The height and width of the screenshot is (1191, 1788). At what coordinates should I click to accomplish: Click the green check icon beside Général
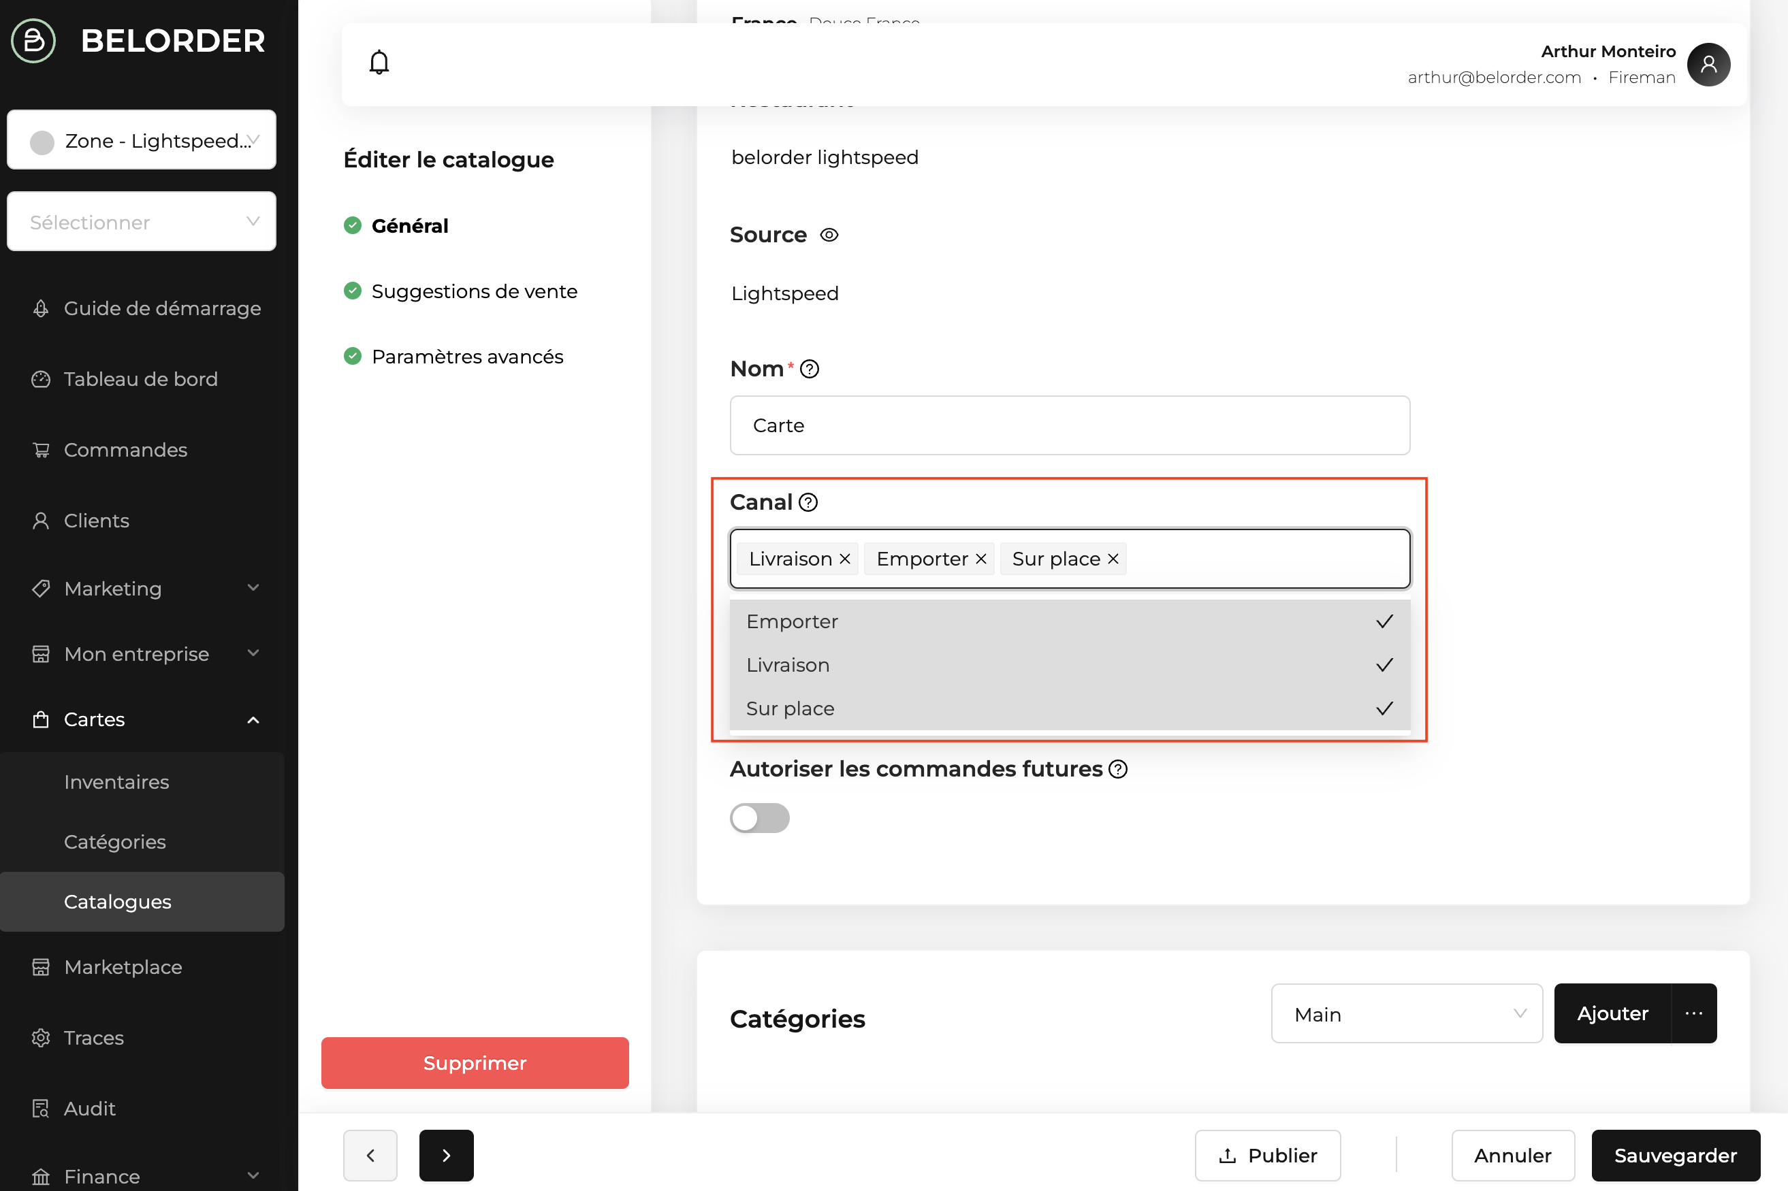point(353,225)
